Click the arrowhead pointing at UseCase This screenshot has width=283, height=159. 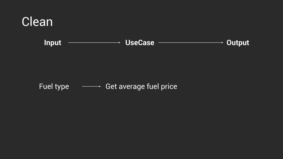(119, 43)
